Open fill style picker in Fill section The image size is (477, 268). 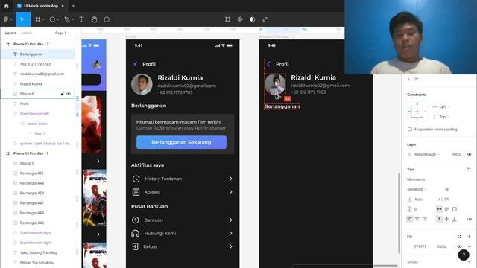[459, 237]
